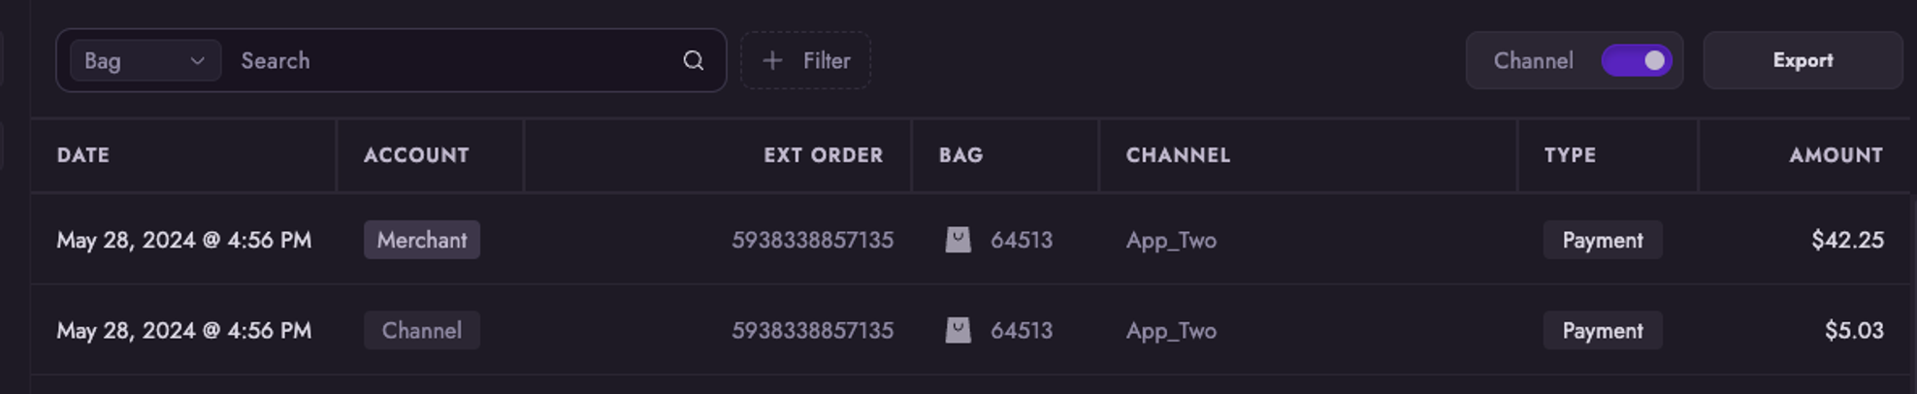Add a new Filter
The height and width of the screenshot is (394, 1917).
click(x=806, y=60)
